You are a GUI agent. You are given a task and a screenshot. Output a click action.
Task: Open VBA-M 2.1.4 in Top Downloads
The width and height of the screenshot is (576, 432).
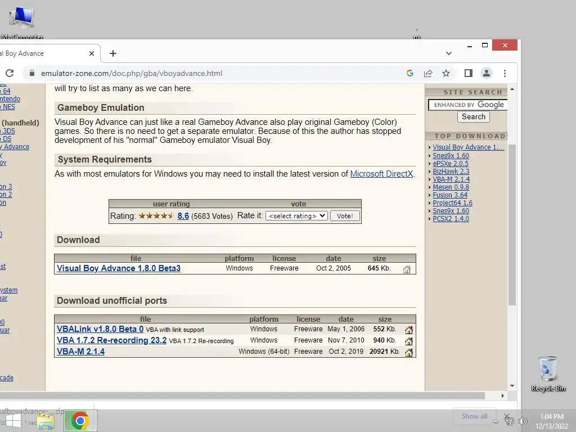(451, 179)
